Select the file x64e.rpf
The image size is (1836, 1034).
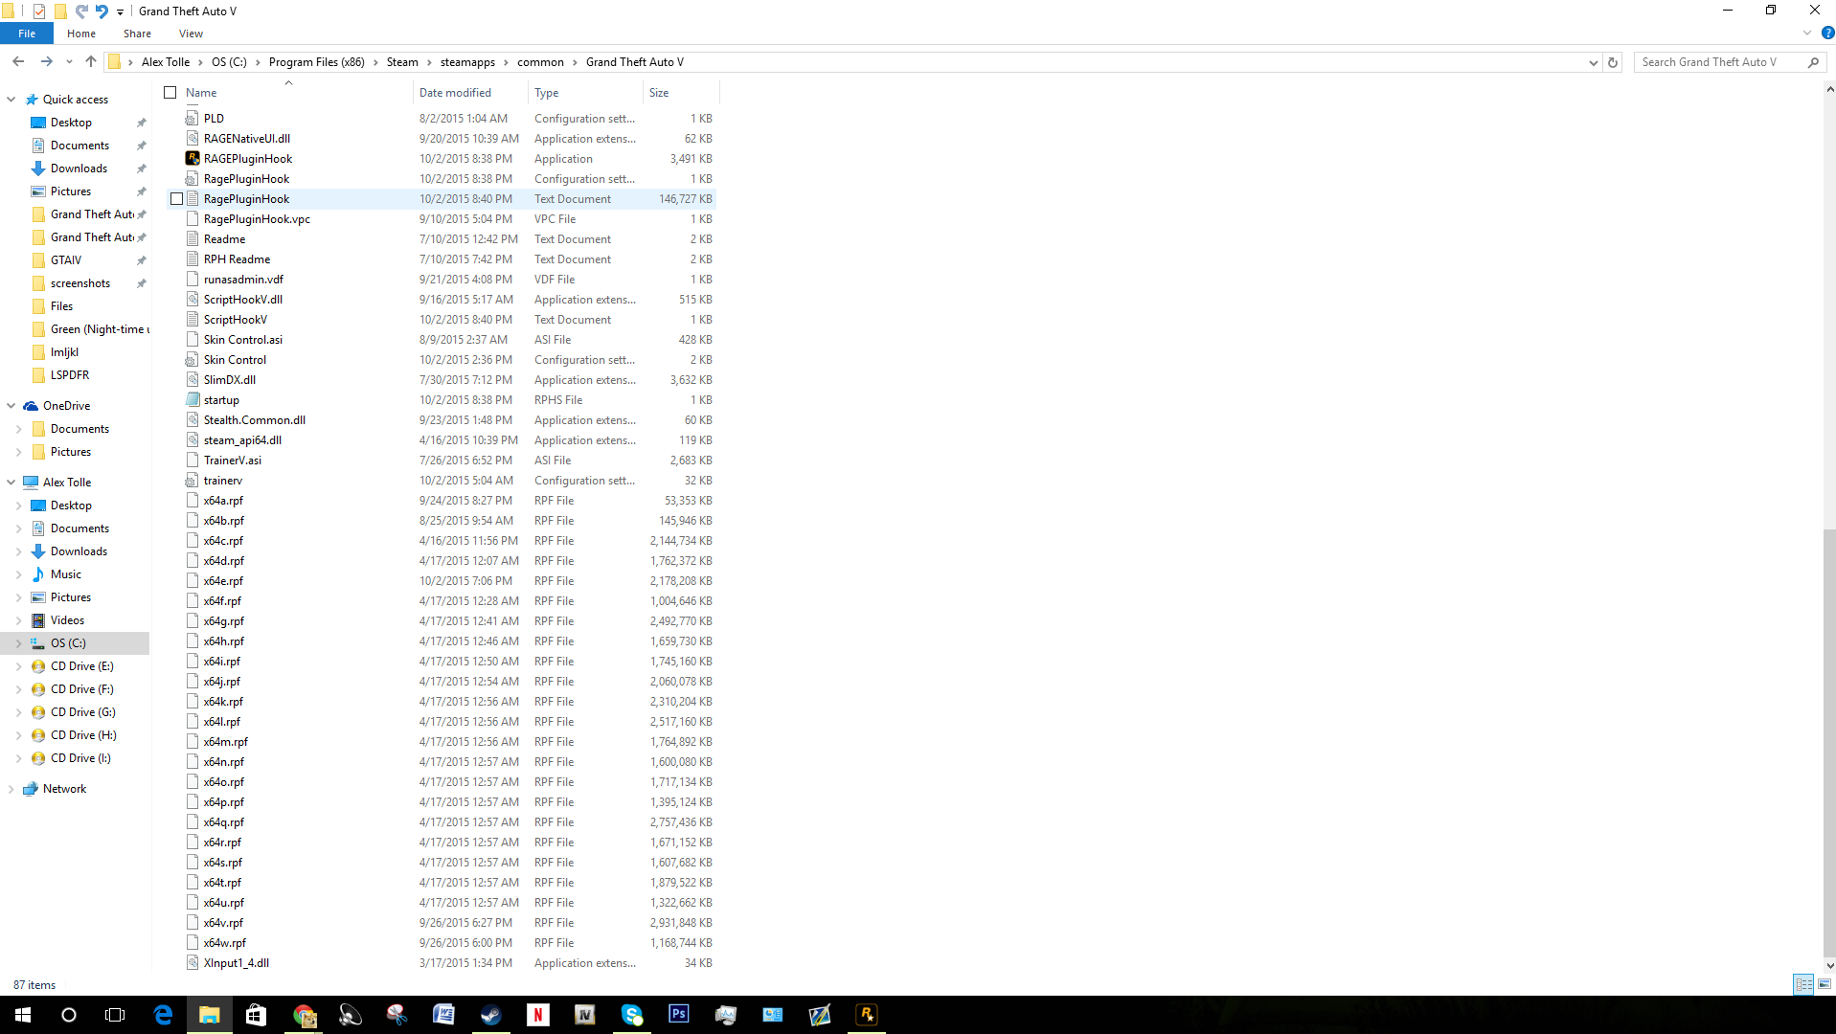click(x=223, y=581)
